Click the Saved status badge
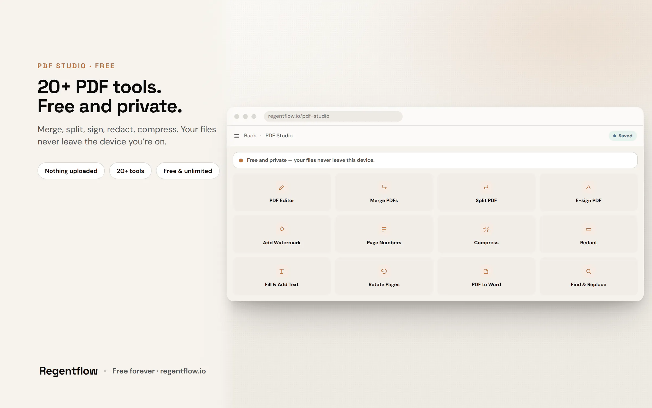 pyautogui.click(x=623, y=136)
